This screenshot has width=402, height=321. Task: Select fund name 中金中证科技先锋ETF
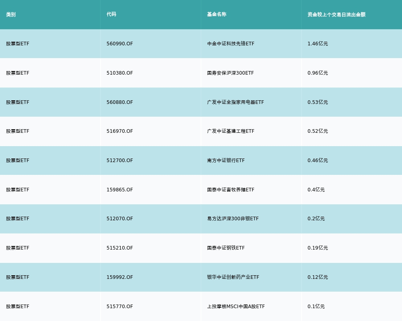[231, 44]
